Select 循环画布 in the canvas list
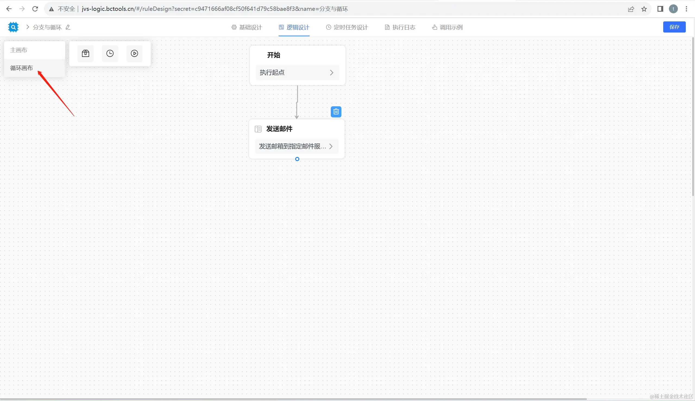This screenshot has height=401, width=695. click(21, 68)
